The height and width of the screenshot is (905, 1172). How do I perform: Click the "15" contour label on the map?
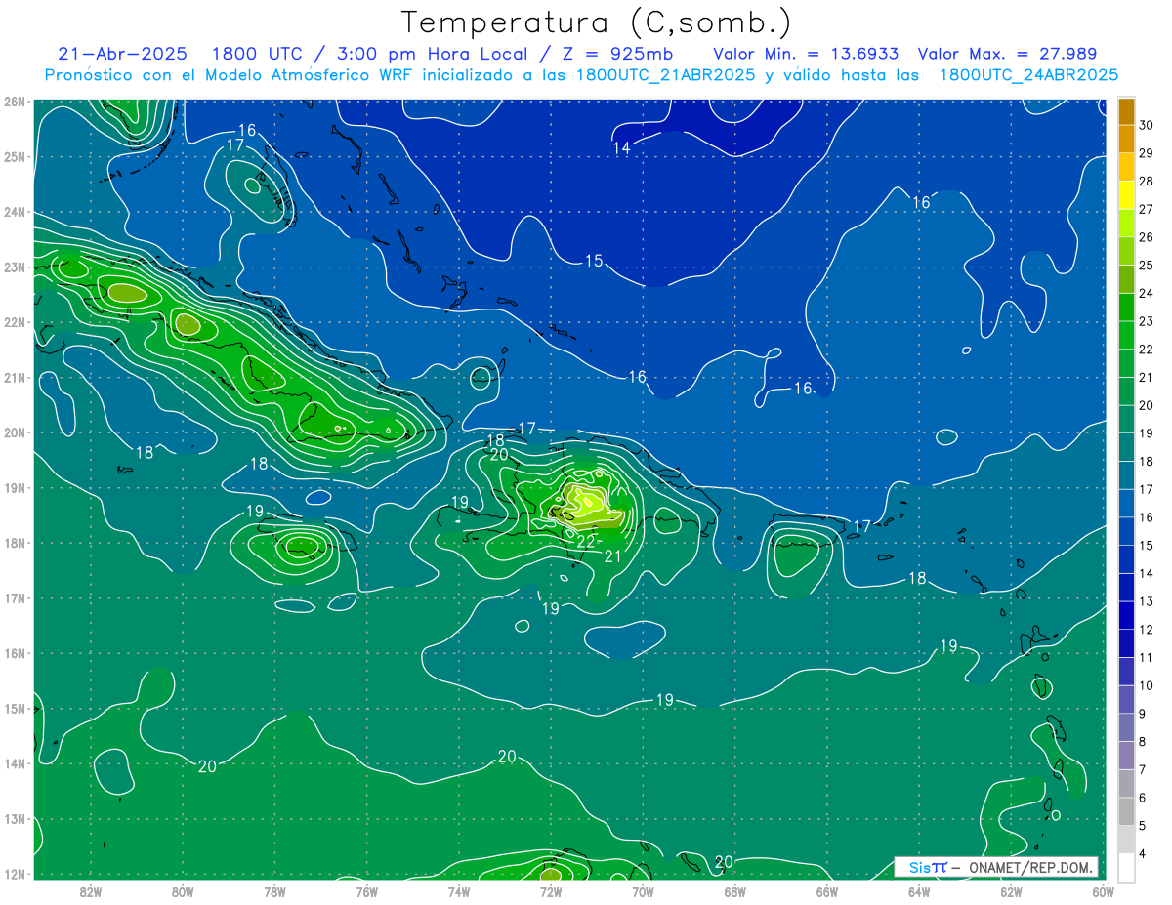(x=594, y=261)
